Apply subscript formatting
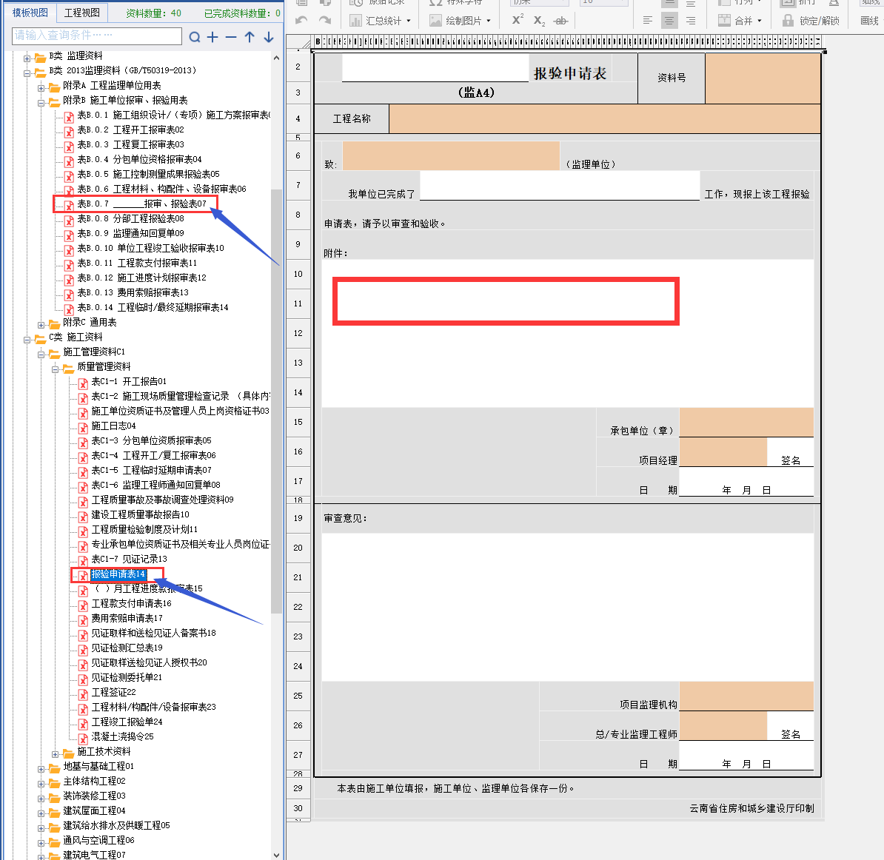The image size is (884, 860). click(x=539, y=21)
